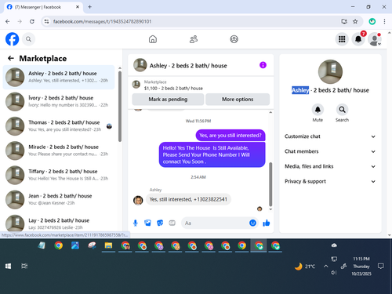The image size is (392, 294).
Task: Expand Chat members section
Action: pos(330,151)
